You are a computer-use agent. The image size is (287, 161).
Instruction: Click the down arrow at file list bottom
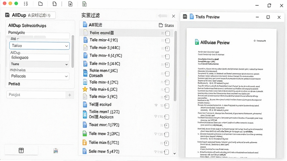pyautogui.click(x=174, y=153)
